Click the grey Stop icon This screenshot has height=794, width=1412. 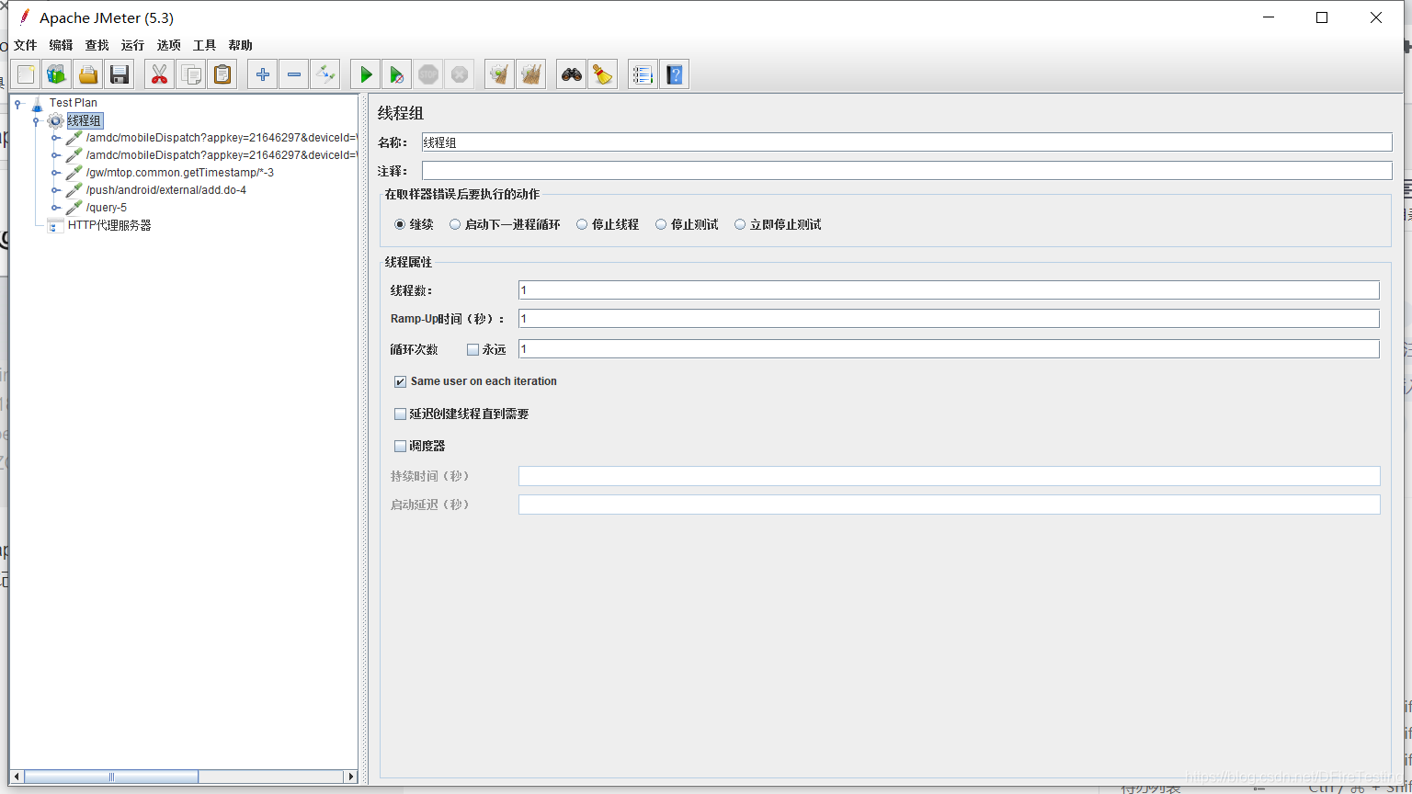tap(427, 74)
